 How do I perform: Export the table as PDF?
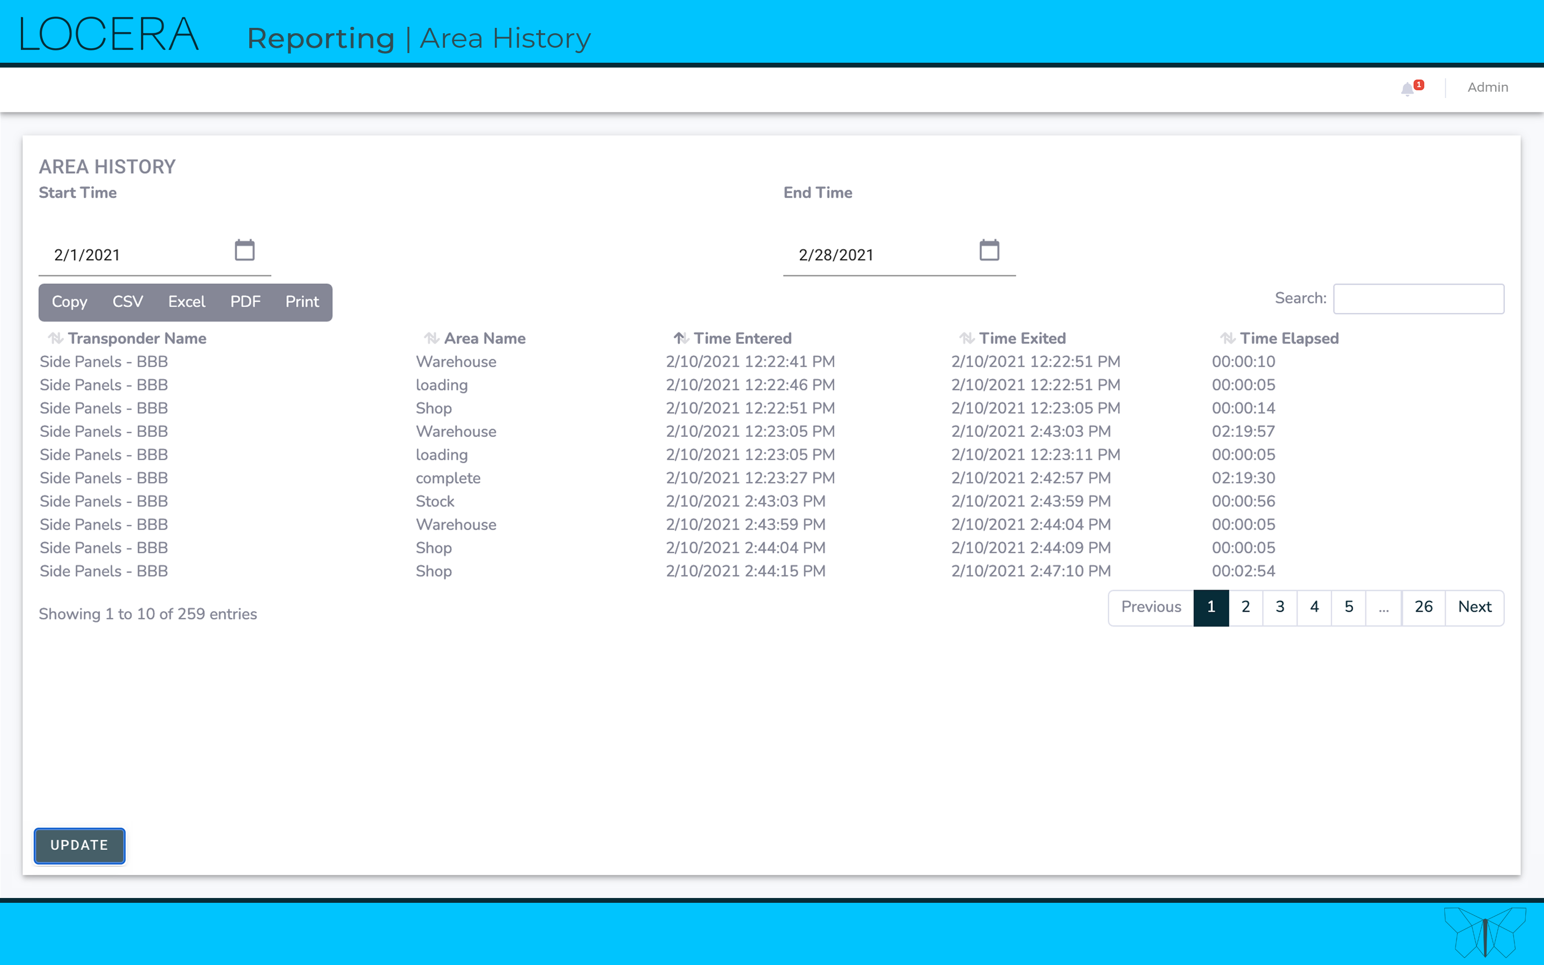pos(245,301)
